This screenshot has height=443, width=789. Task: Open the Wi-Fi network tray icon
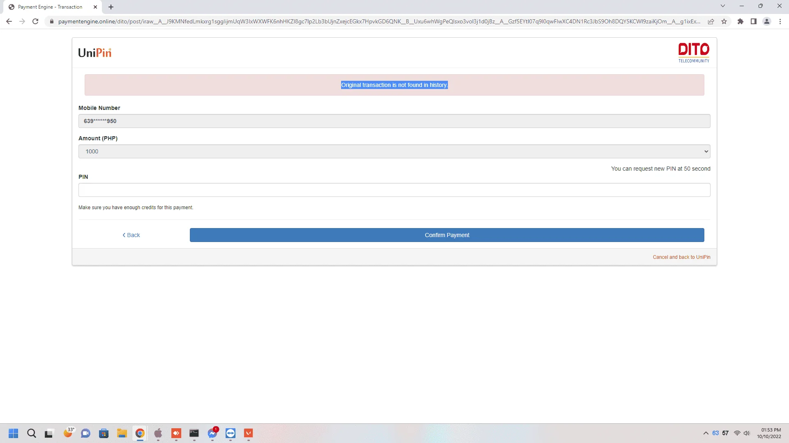(737, 433)
